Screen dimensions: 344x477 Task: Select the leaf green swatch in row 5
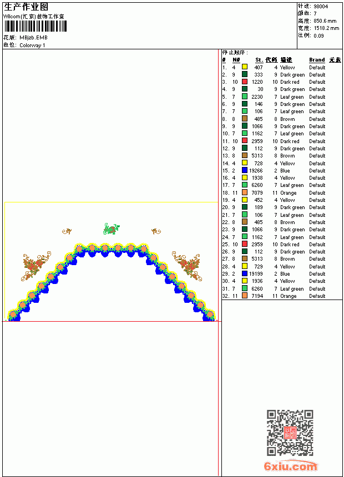pos(245,97)
